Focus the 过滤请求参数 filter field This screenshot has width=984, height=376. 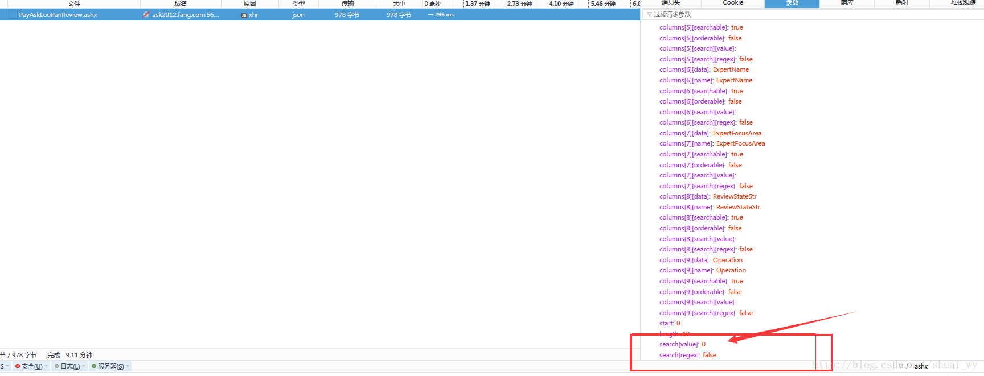click(814, 14)
